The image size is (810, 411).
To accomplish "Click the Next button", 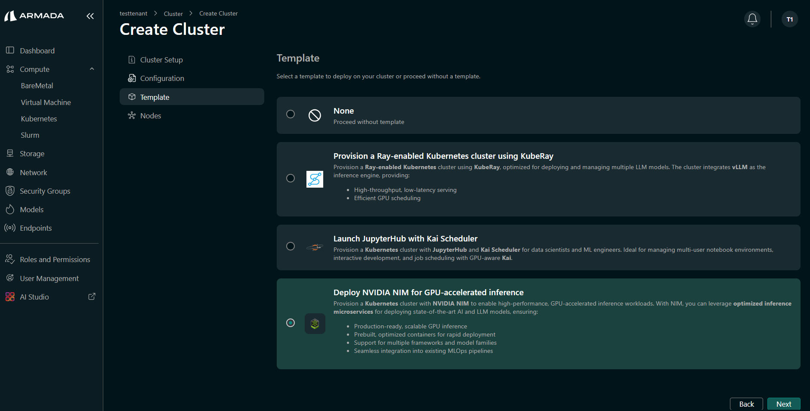I will coord(784,404).
